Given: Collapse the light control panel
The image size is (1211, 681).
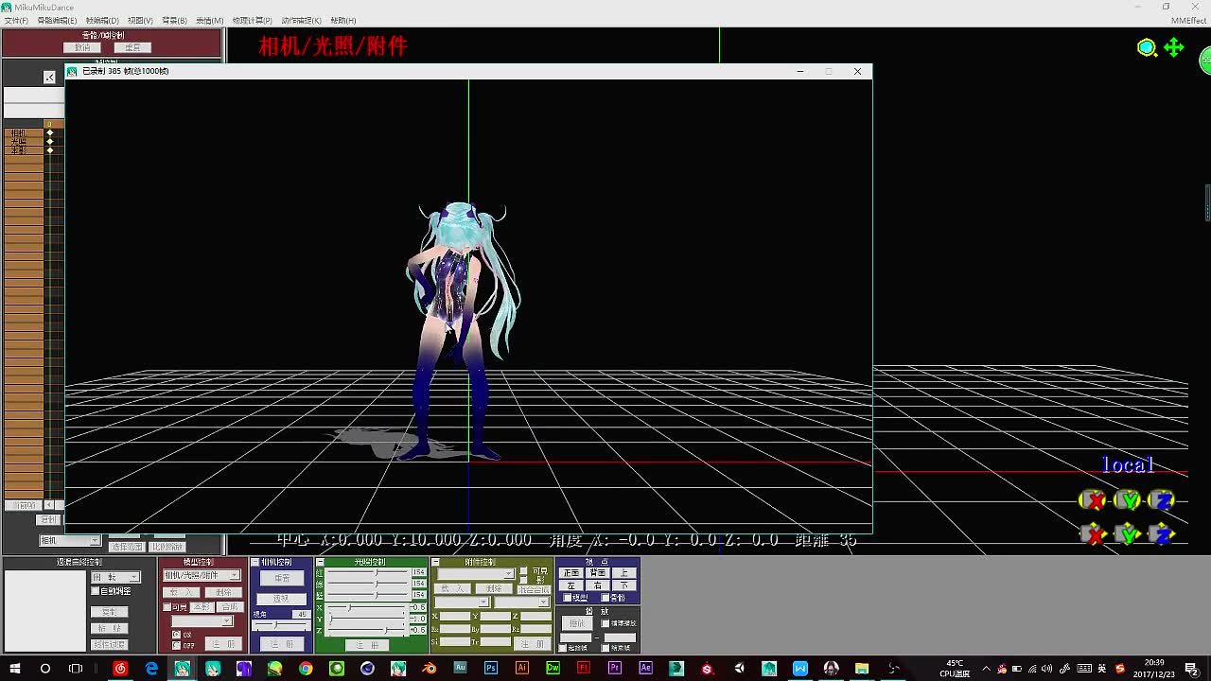Looking at the screenshot, I should (x=319, y=562).
